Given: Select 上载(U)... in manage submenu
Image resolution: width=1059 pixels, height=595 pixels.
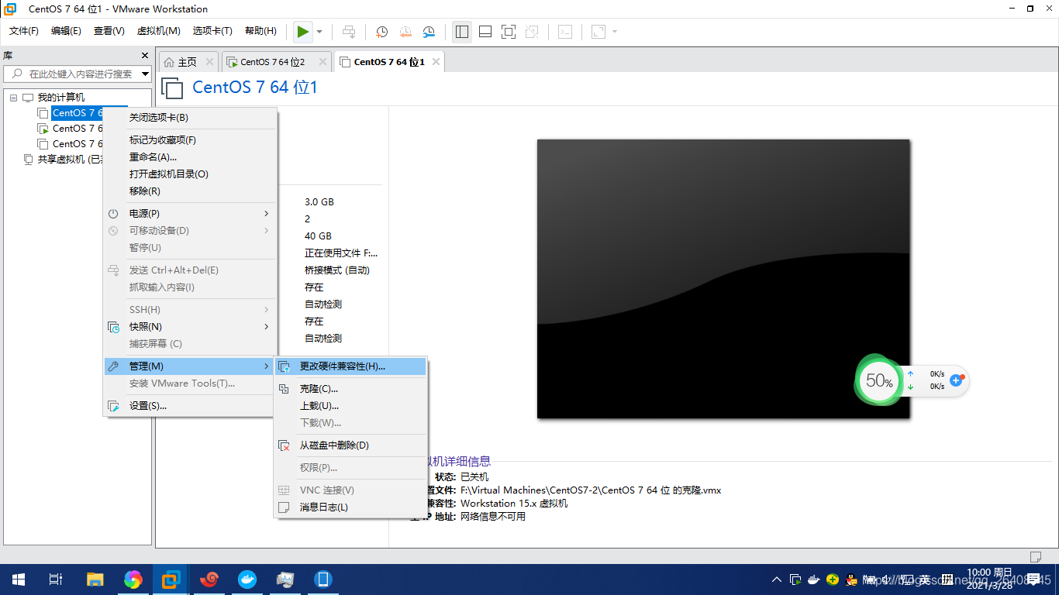Looking at the screenshot, I should tap(350, 406).
